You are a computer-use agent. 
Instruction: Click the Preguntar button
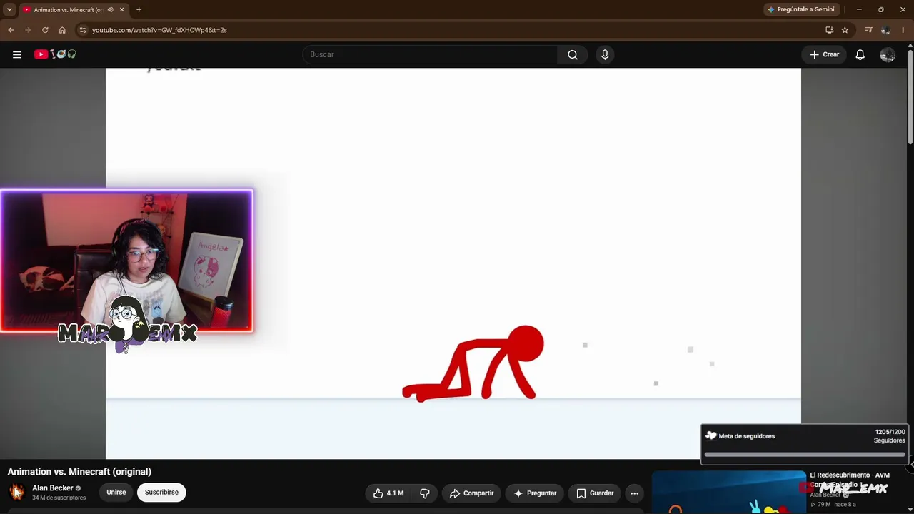pyautogui.click(x=535, y=493)
